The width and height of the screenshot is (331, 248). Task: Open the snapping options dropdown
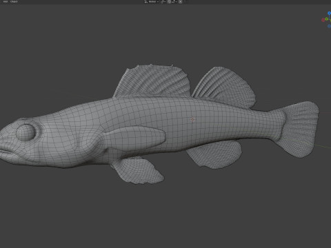coord(174,1)
